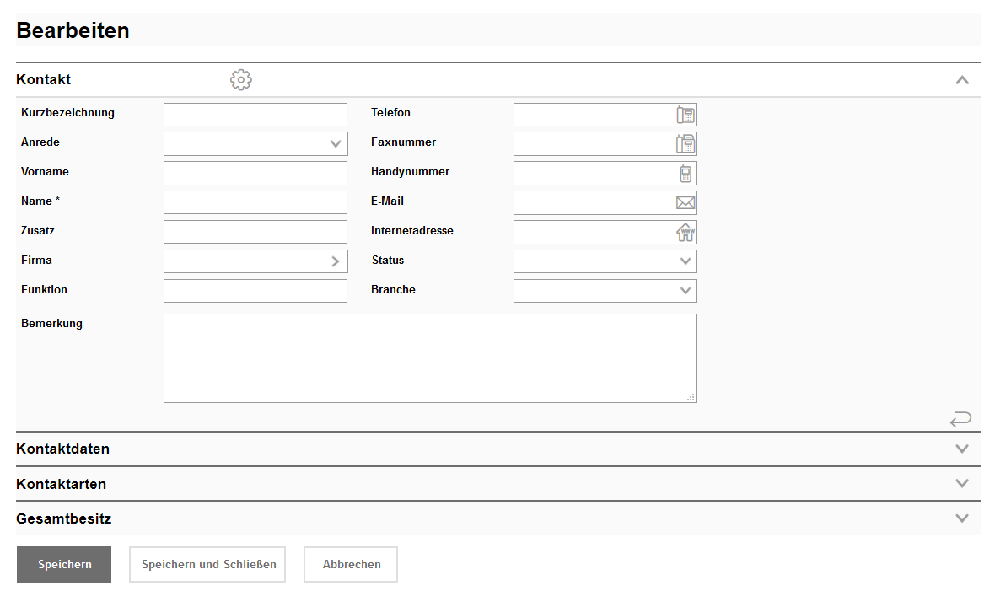Open the Anrede dropdown

click(336, 144)
